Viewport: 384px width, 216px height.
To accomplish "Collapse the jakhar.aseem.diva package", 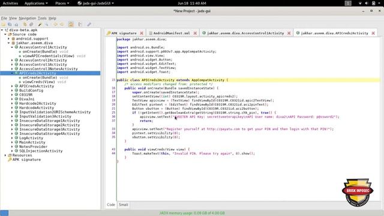I will click(9, 43).
